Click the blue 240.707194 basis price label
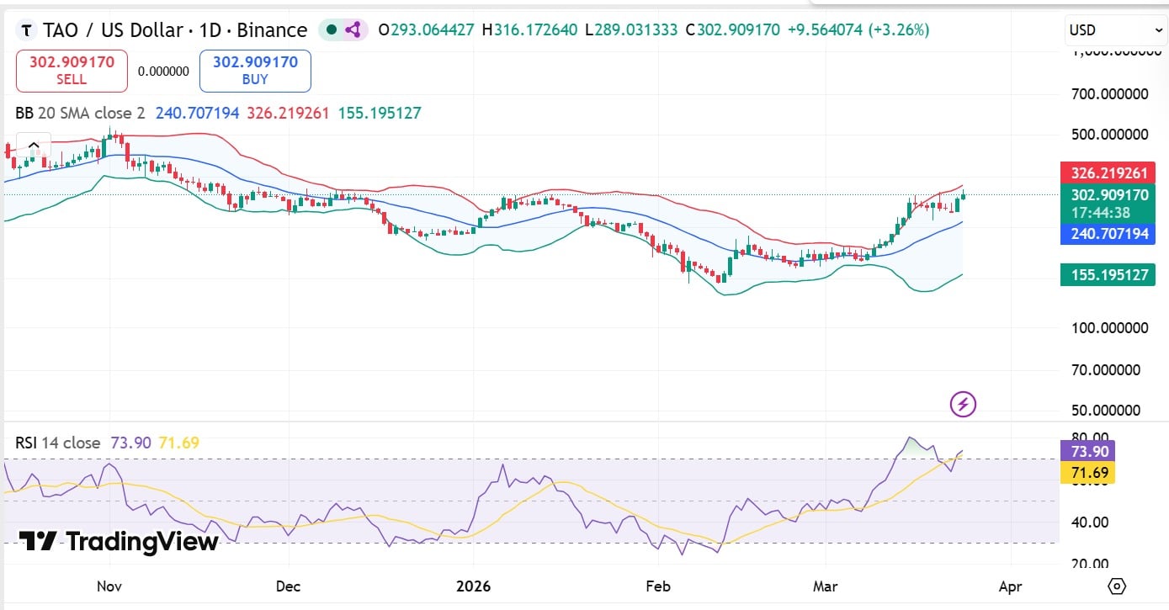This screenshot has height=610, width=1169. [x=1108, y=233]
